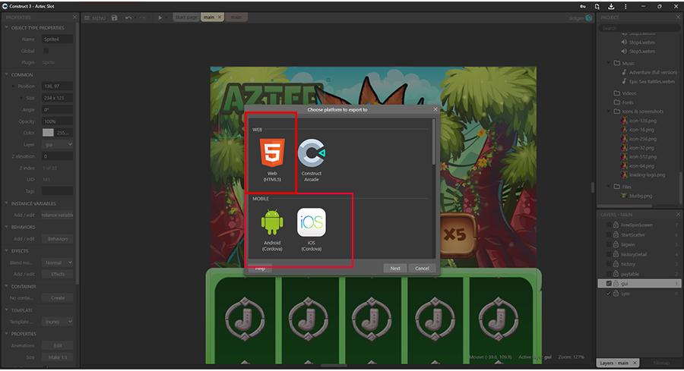Click Help in export dialog
The height and width of the screenshot is (371, 684).
pyautogui.click(x=260, y=269)
